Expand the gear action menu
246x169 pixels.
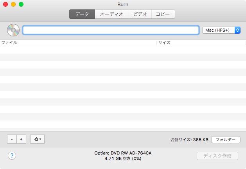pyautogui.click(x=38, y=139)
